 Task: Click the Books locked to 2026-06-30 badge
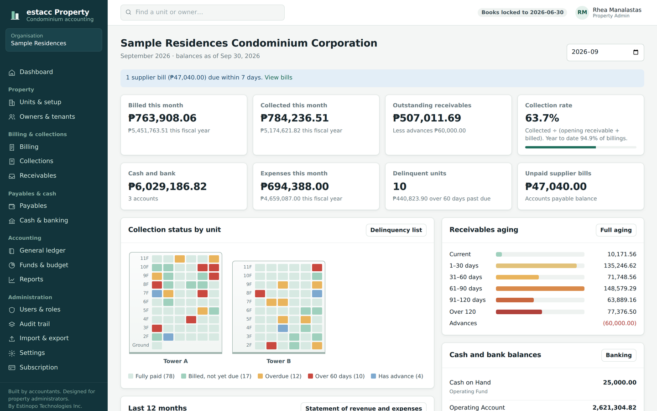522,12
